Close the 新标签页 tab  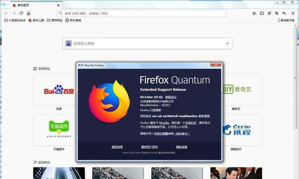click(x=58, y=5)
